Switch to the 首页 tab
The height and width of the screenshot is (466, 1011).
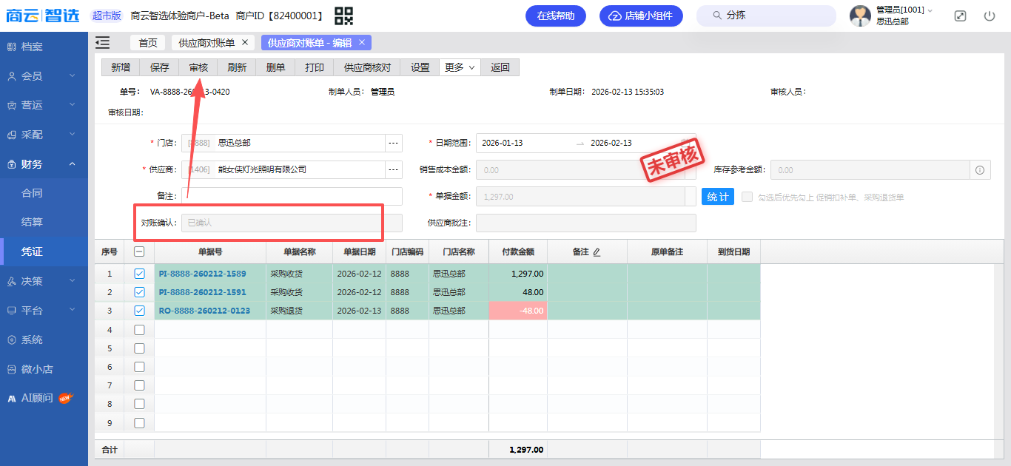click(x=148, y=43)
